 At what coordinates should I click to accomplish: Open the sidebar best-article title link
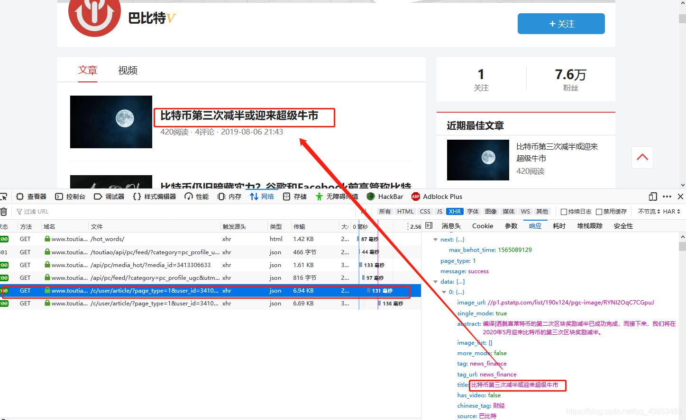click(557, 152)
